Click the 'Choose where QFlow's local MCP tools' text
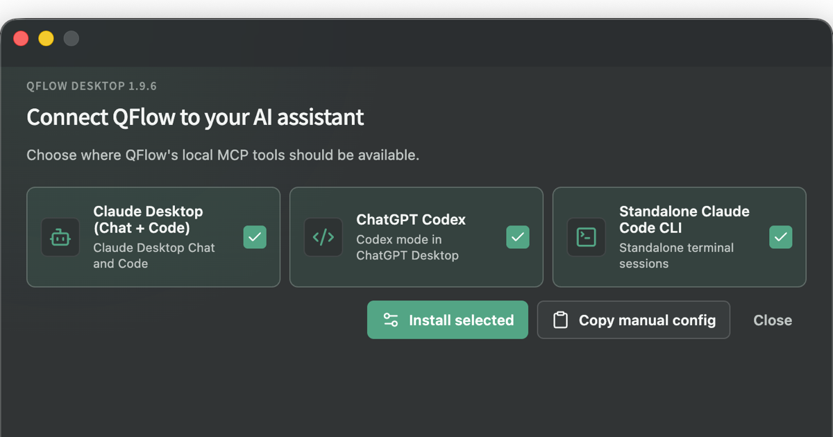This screenshot has width=833, height=437. click(223, 155)
